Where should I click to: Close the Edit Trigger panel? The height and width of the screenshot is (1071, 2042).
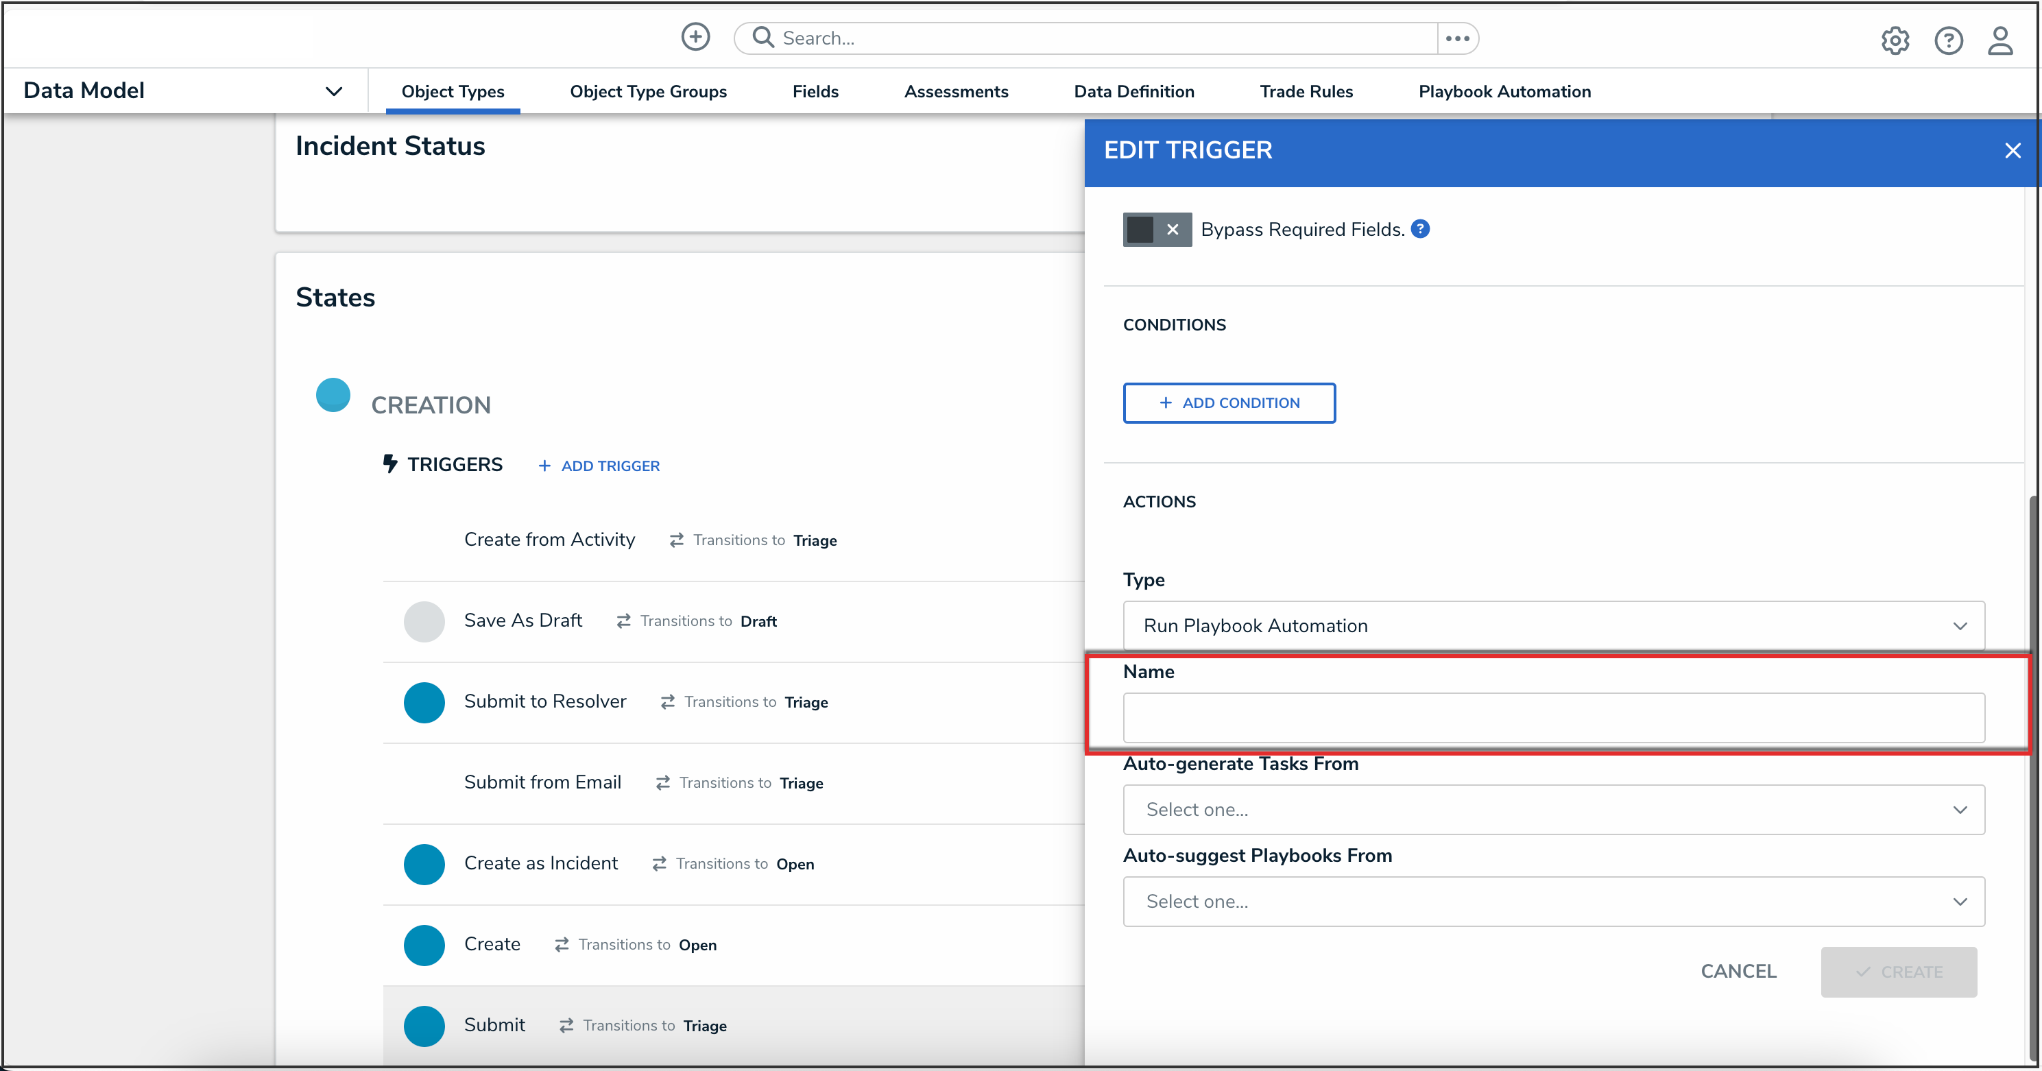point(2012,151)
